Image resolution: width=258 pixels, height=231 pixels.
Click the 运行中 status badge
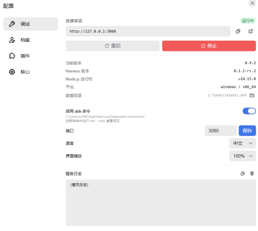(248, 21)
